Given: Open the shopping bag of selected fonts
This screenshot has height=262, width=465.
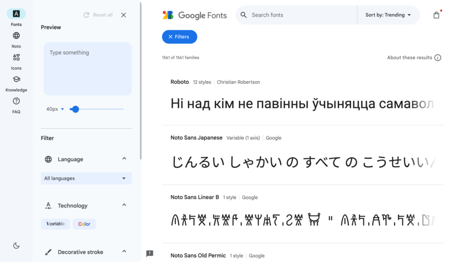Looking at the screenshot, I should click(436, 15).
